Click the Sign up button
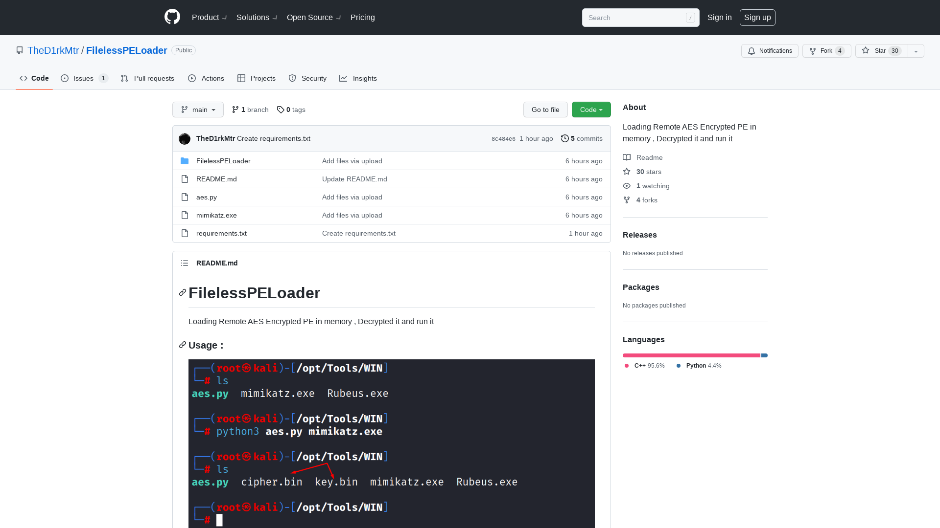Viewport: 940px width, 528px height. [x=757, y=17]
